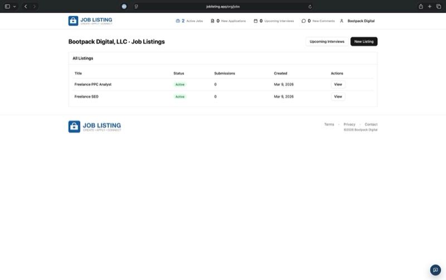Click the Freelance PPC Analyst title
Image resolution: width=446 pixels, height=280 pixels.
[93, 84]
